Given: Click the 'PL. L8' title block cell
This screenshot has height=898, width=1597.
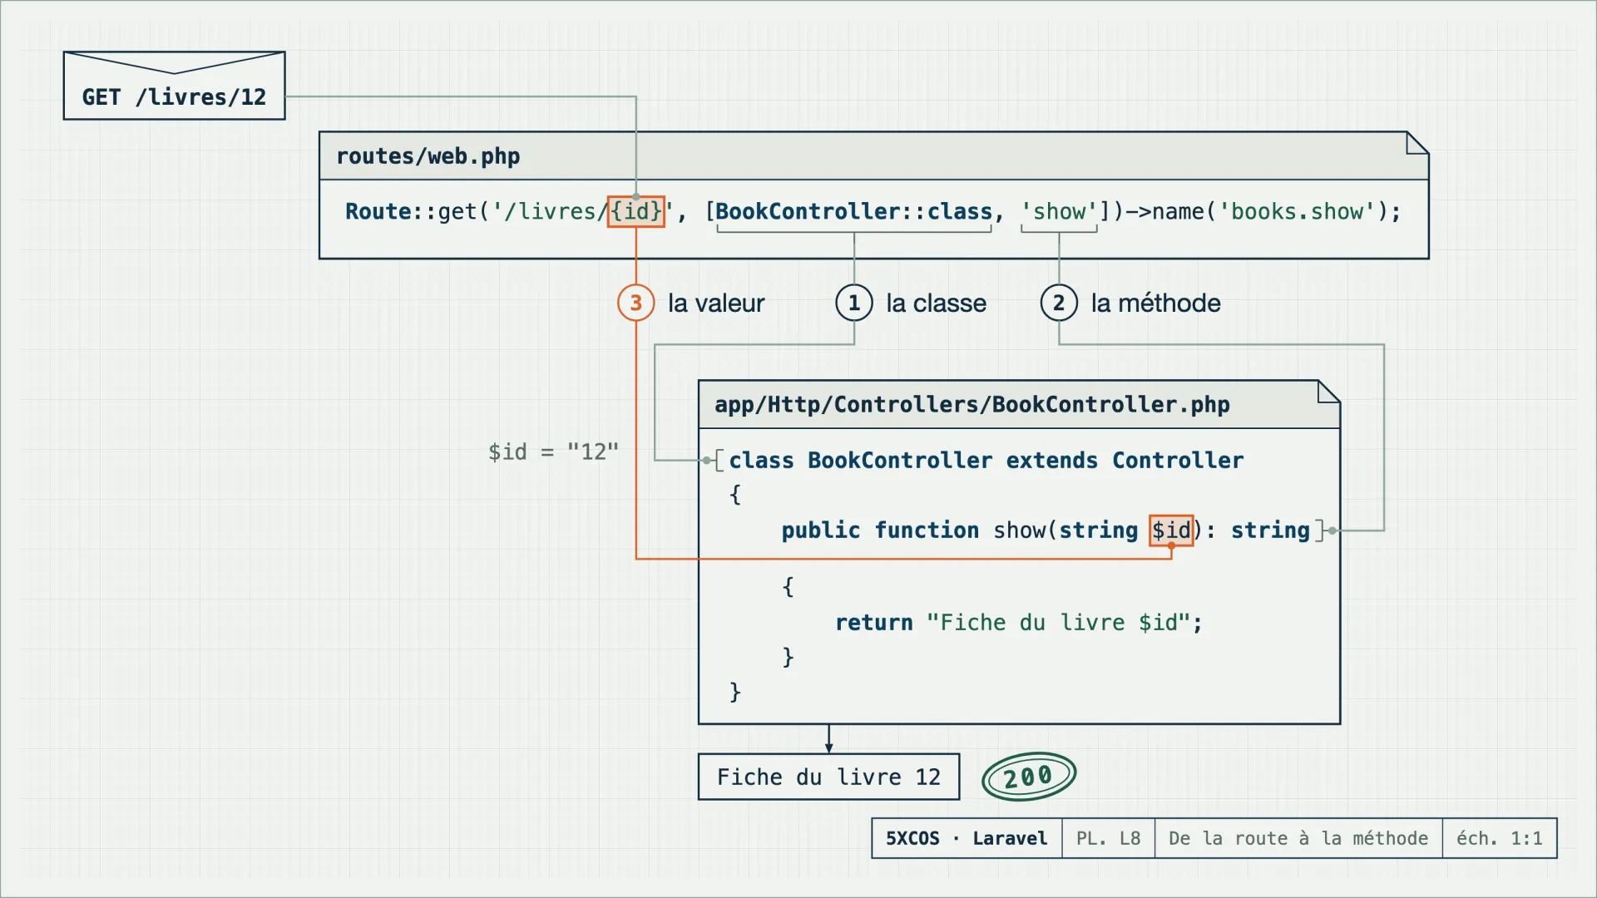Looking at the screenshot, I should point(1109,838).
